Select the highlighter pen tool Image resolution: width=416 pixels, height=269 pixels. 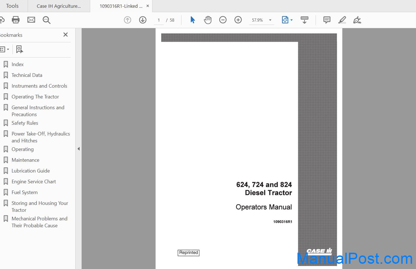(342, 20)
